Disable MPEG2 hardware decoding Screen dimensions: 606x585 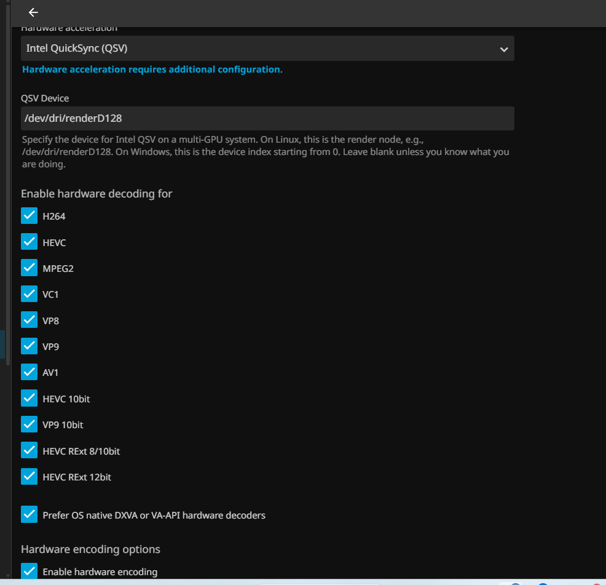pyautogui.click(x=30, y=268)
